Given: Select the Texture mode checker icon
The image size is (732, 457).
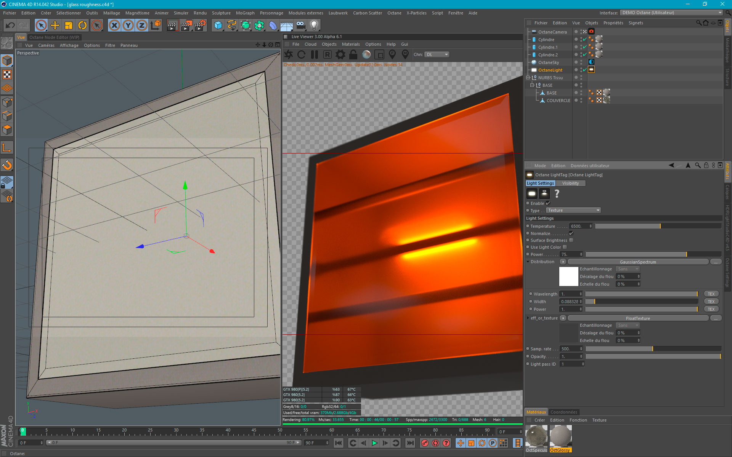Looking at the screenshot, I should 7,74.
